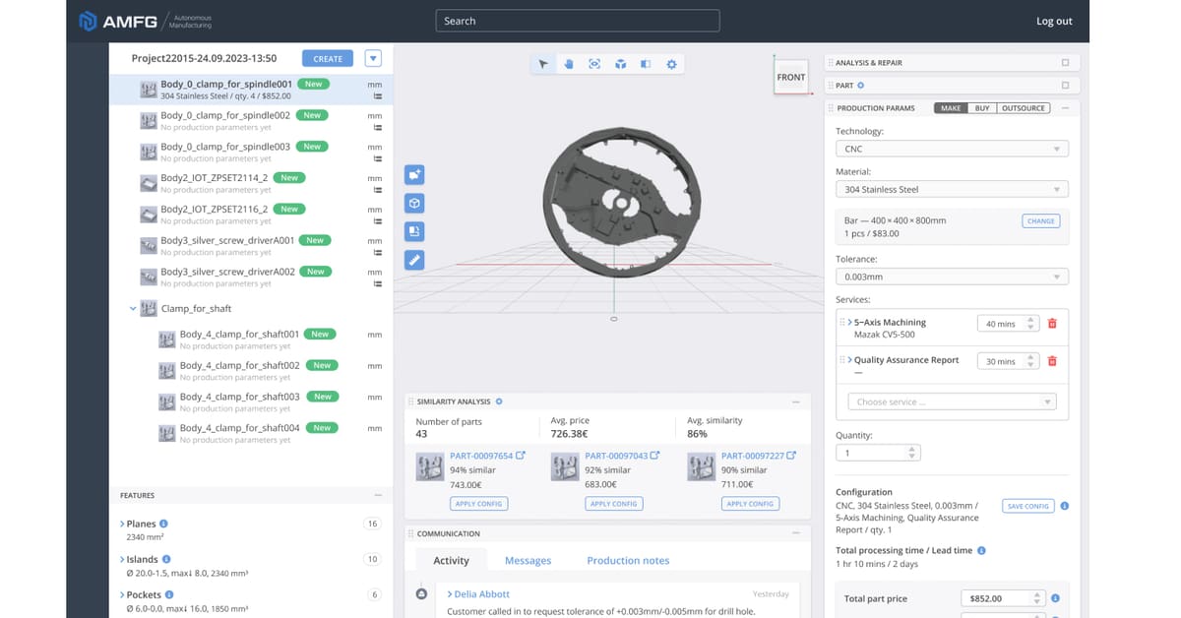
Task: Open the Tolerance 0.003mm dropdown
Action: 952,278
